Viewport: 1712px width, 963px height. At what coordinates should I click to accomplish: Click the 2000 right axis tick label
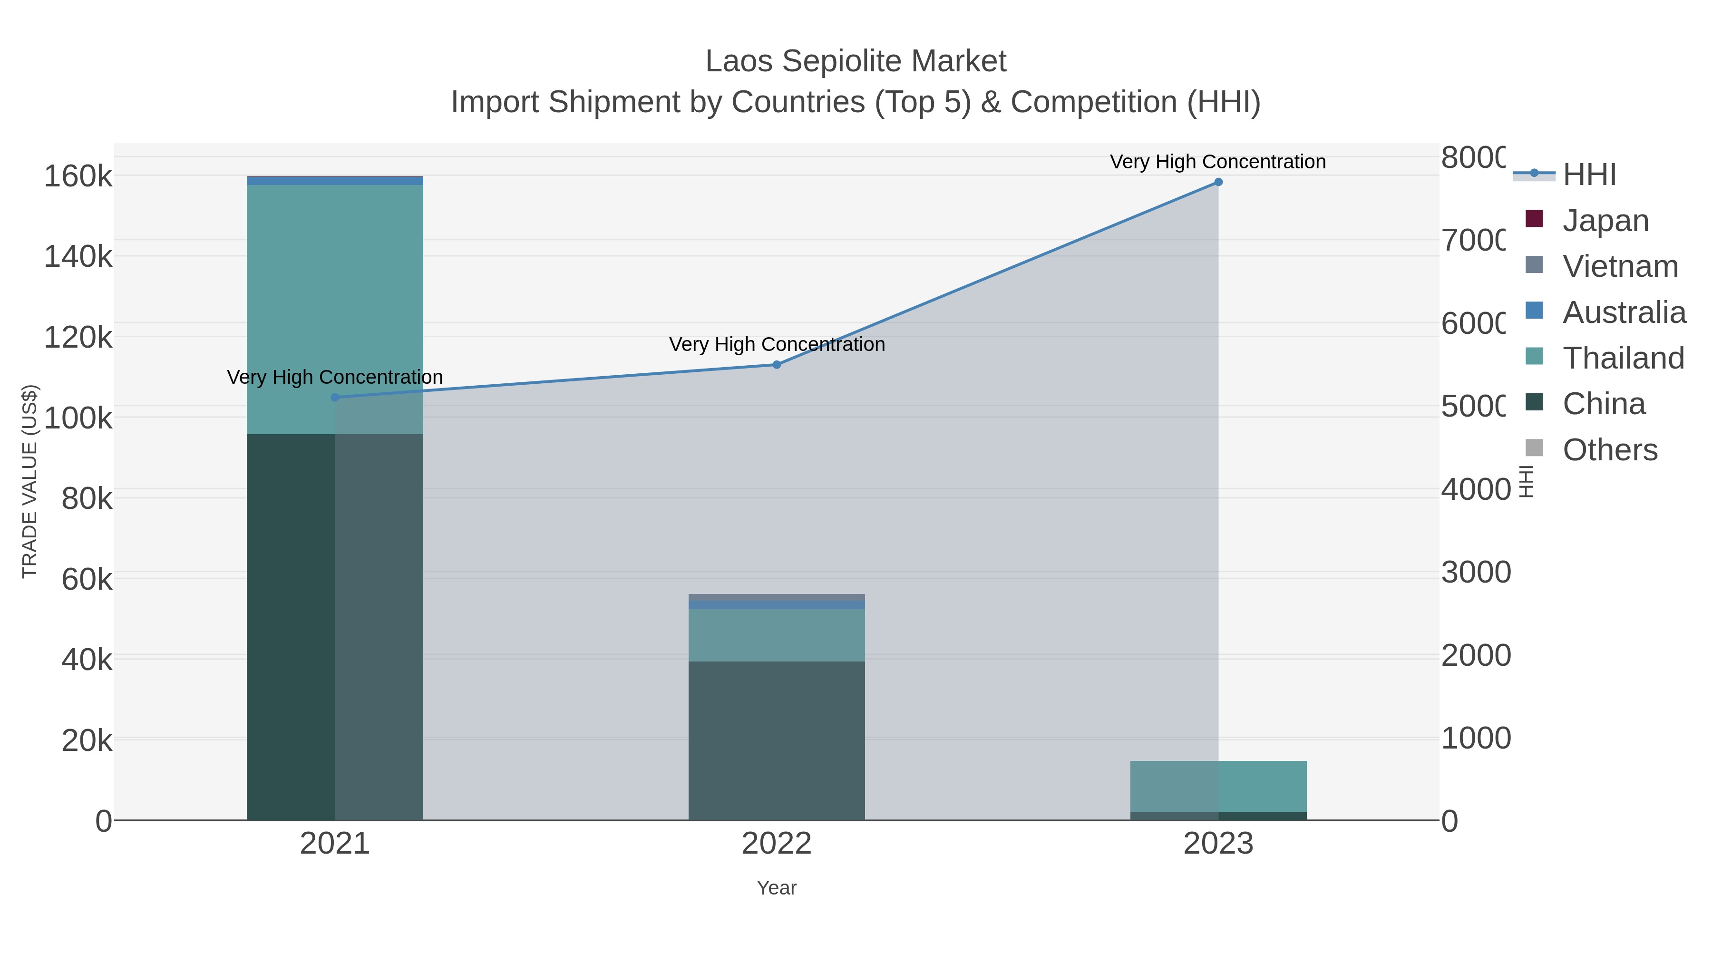click(1476, 655)
